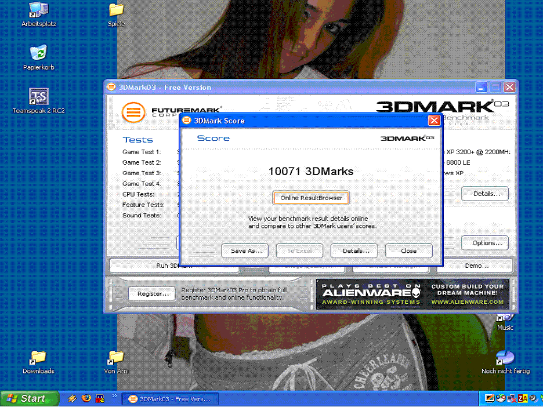
Task: Click the 'Feature Tests:' label
Action: click(x=143, y=205)
